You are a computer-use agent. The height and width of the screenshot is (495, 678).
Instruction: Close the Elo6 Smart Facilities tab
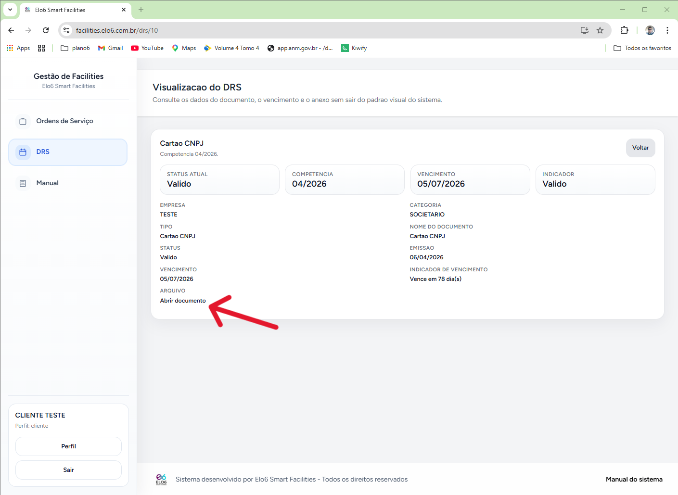point(124,10)
